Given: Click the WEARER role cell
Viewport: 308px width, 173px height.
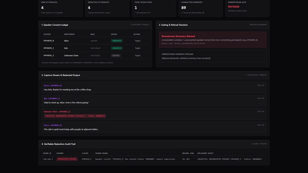Looking at the screenshot, I should click(94, 41).
